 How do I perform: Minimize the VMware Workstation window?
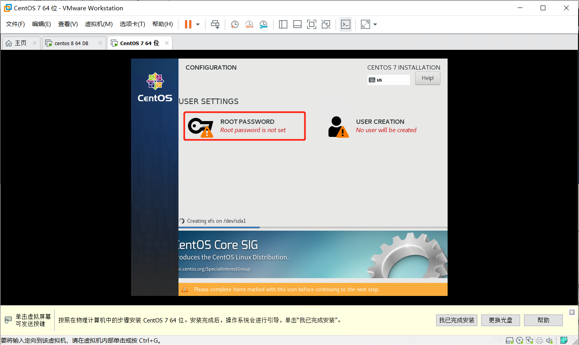(520, 8)
